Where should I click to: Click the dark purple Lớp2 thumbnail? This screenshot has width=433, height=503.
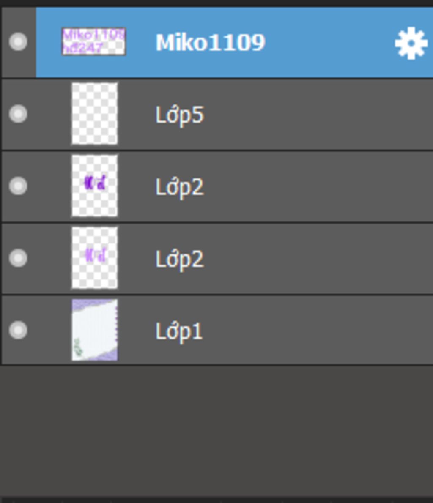tap(95, 186)
